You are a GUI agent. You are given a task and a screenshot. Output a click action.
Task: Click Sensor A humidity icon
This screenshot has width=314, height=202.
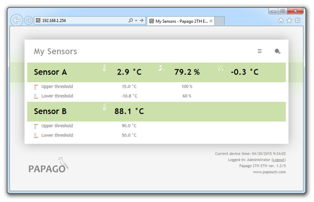point(162,69)
